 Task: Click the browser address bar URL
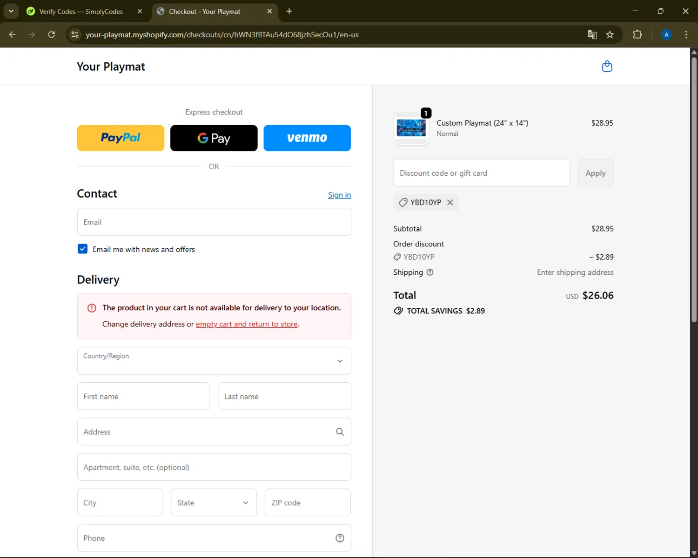coord(222,35)
